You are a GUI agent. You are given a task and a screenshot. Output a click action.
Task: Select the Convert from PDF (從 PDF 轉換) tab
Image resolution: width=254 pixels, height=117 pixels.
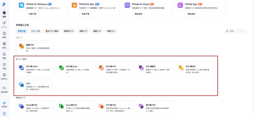click(52, 31)
